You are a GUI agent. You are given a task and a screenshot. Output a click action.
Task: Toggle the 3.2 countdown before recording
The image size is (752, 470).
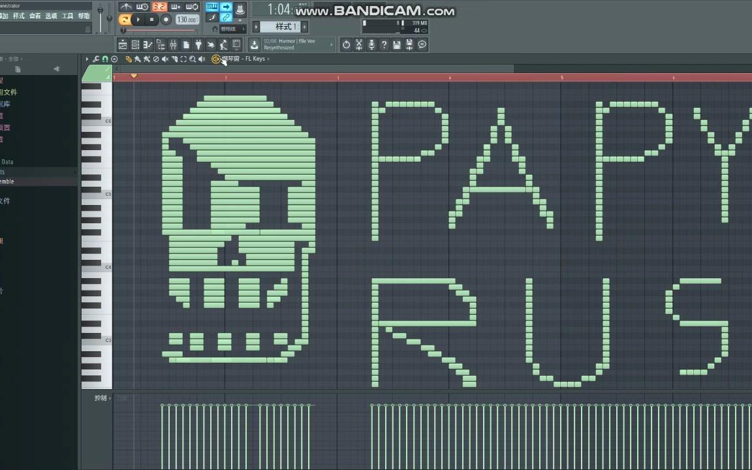(159, 7)
